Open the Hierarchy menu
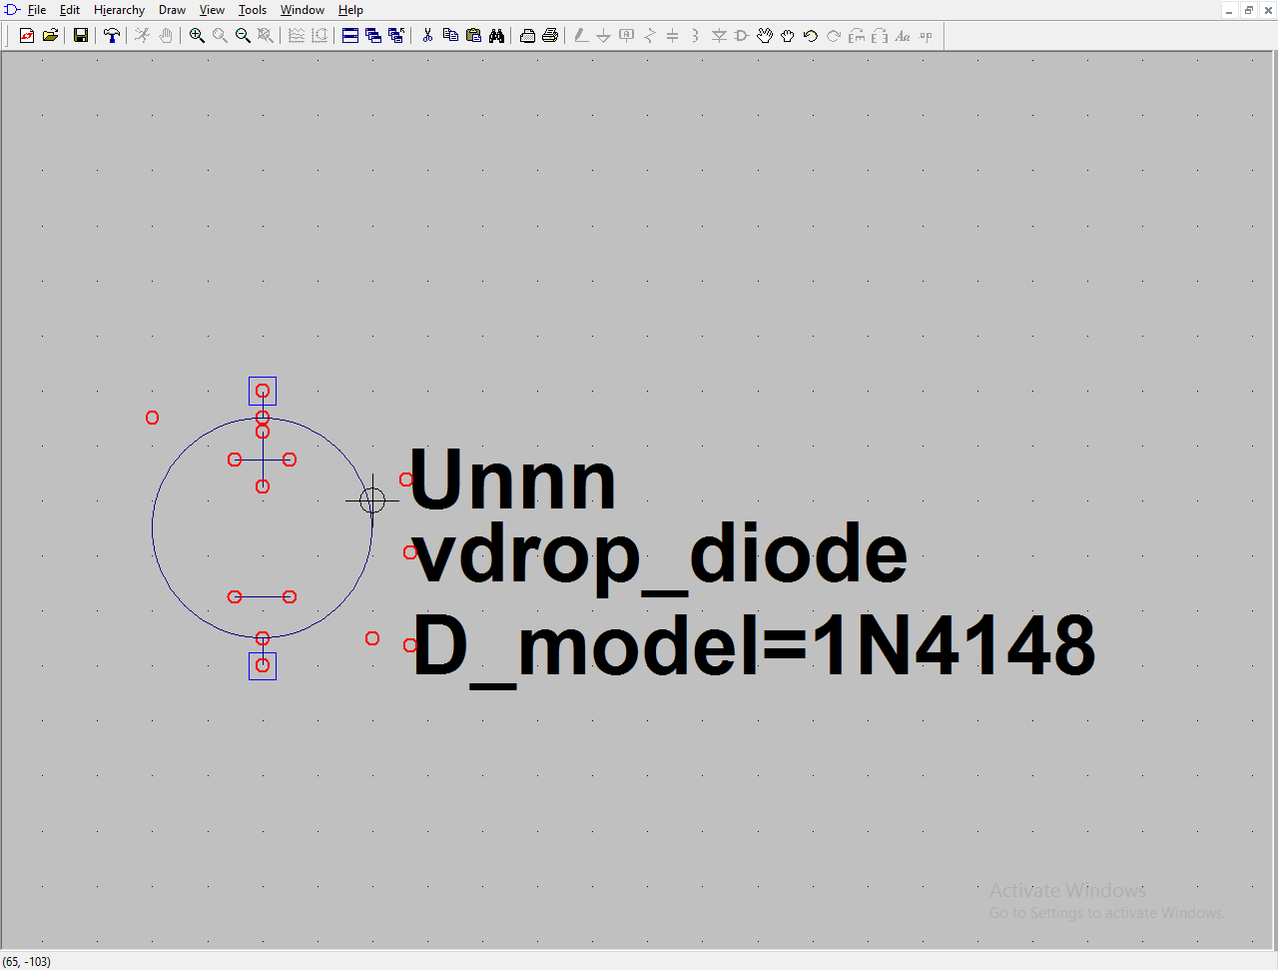This screenshot has height=970, width=1278. (120, 10)
